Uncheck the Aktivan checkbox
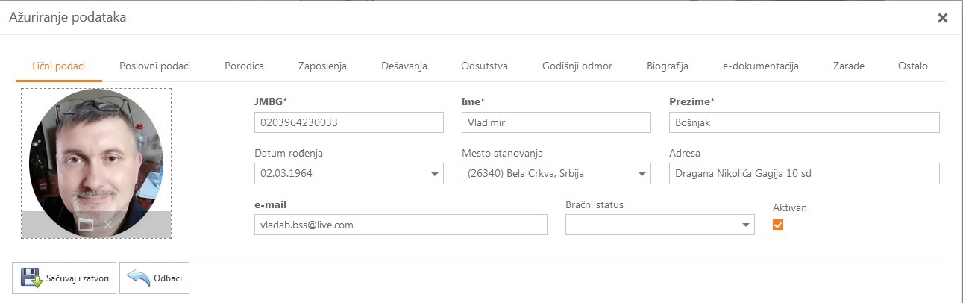 tap(778, 225)
